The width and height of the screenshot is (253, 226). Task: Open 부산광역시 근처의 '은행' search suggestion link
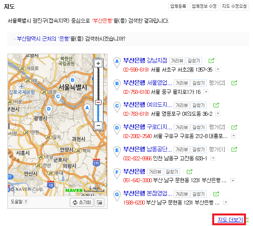coord(44,39)
